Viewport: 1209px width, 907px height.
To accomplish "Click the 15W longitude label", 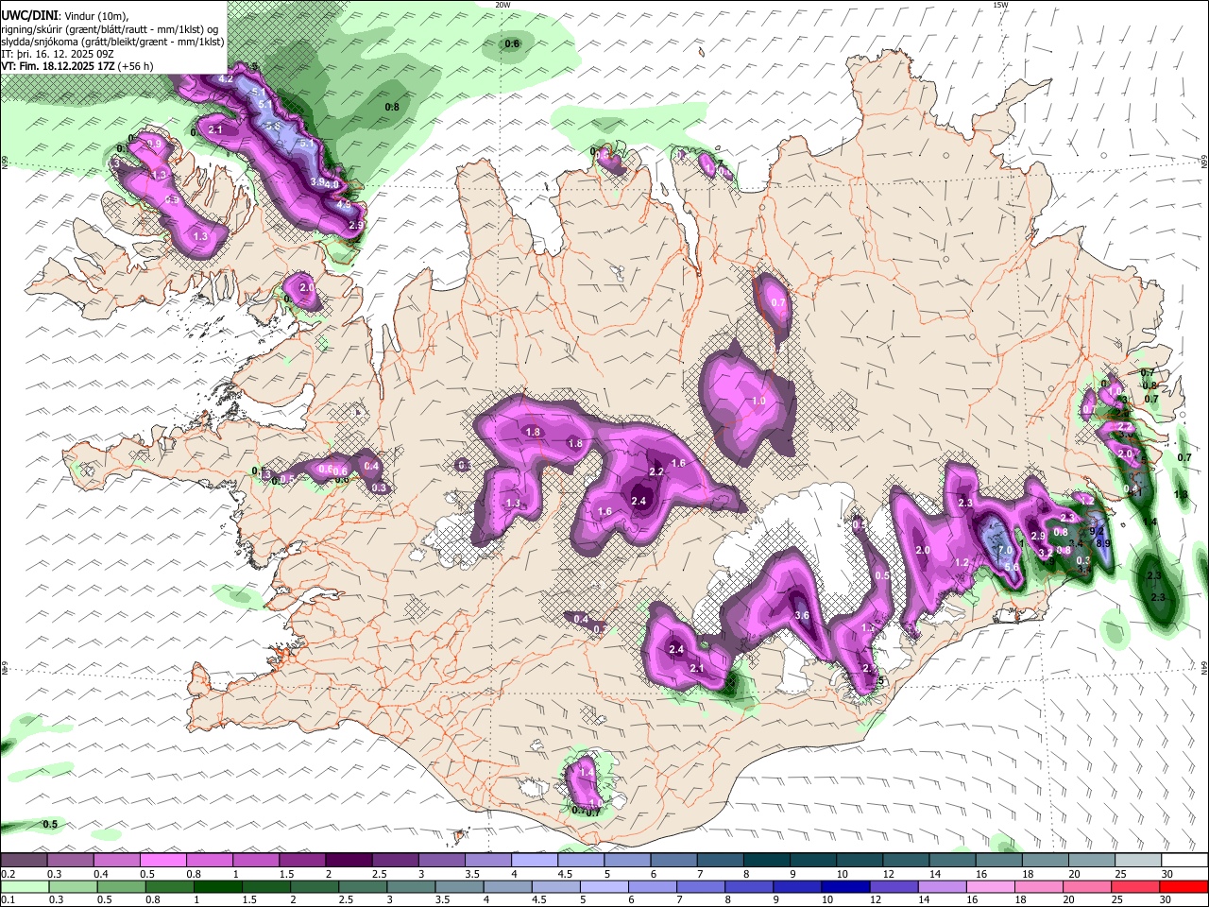I will click(x=999, y=5).
